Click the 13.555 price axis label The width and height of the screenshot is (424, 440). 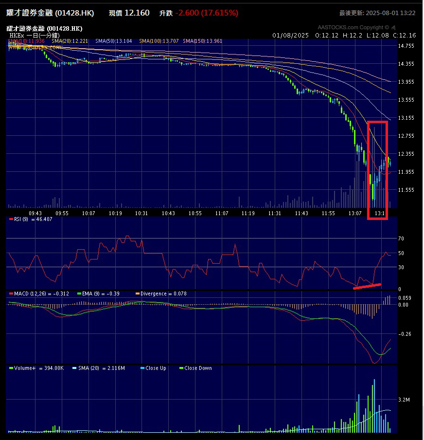pyautogui.click(x=406, y=100)
